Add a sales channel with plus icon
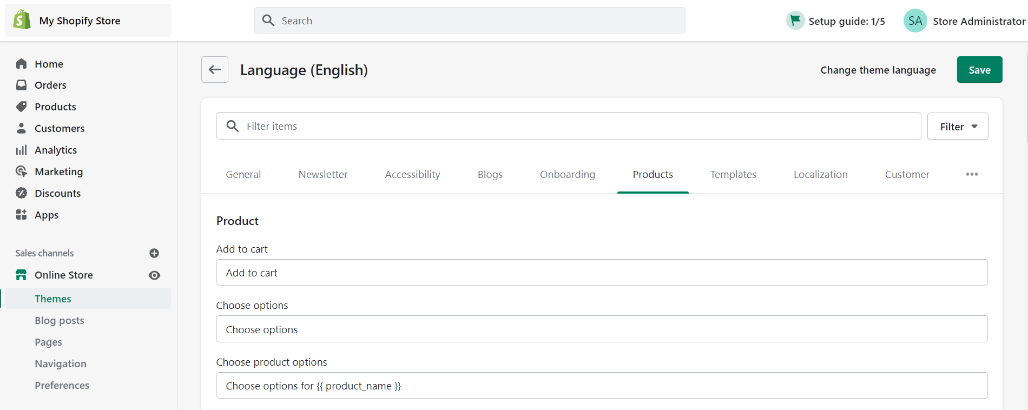This screenshot has height=410, width=1028. coord(154,253)
